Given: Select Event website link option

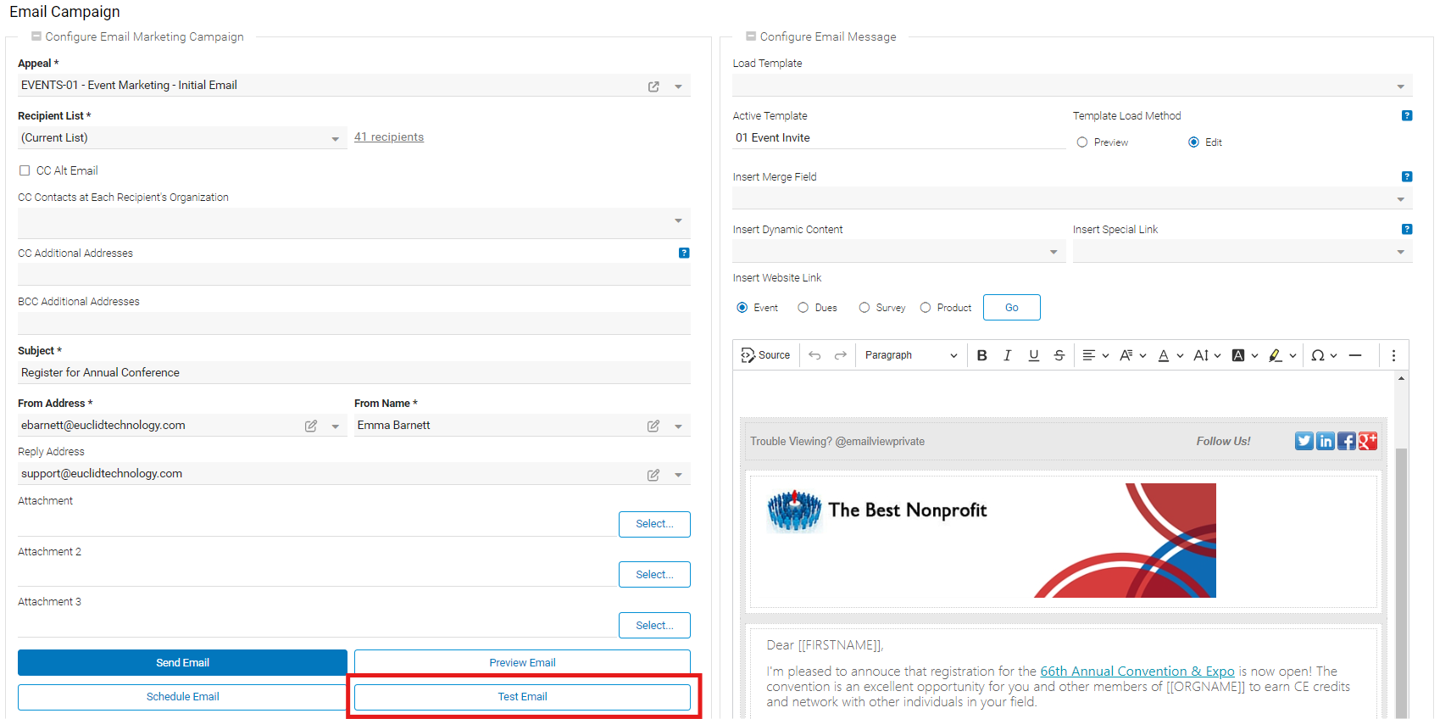Looking at the screenshot, I should [x=742, y=308].
